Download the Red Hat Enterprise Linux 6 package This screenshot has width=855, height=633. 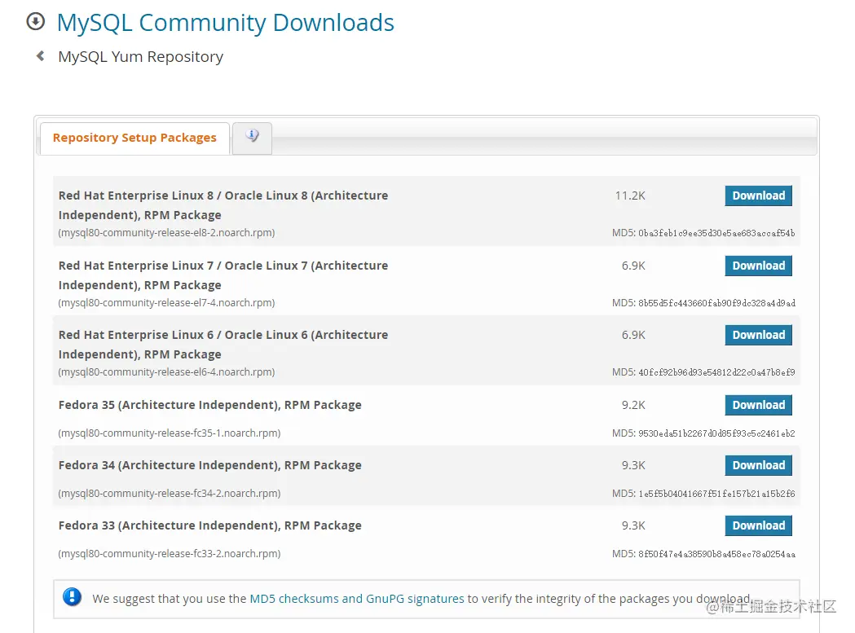759,335
